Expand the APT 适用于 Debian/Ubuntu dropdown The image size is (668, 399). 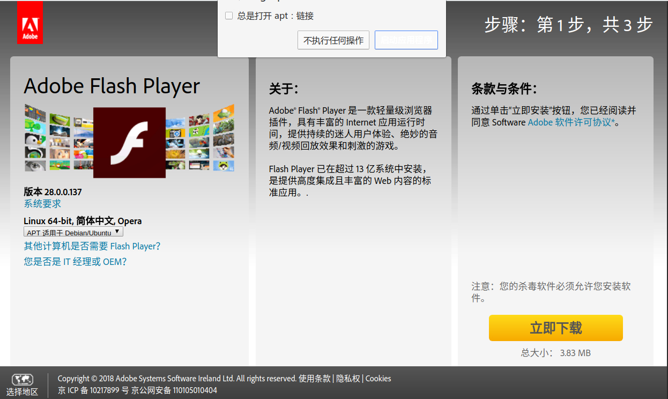73,232
